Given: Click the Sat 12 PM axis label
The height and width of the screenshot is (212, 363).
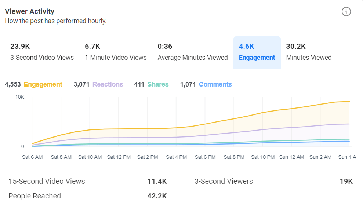Looking at the screenshot, I should pos(119,157).
